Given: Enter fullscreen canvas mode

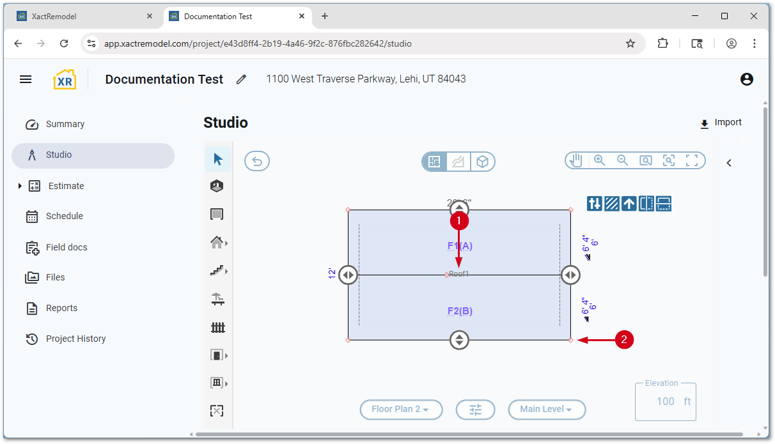Looking at the screenshot, I should click(x=691, y=161).
